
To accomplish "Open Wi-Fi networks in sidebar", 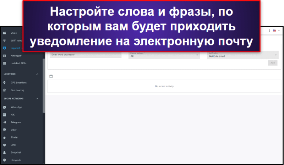I will coord(16,40).
